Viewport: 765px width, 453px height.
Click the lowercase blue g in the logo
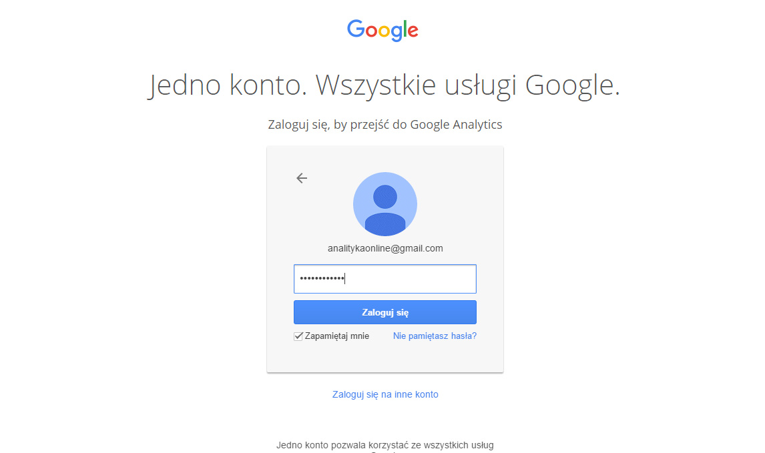(396, 33)
